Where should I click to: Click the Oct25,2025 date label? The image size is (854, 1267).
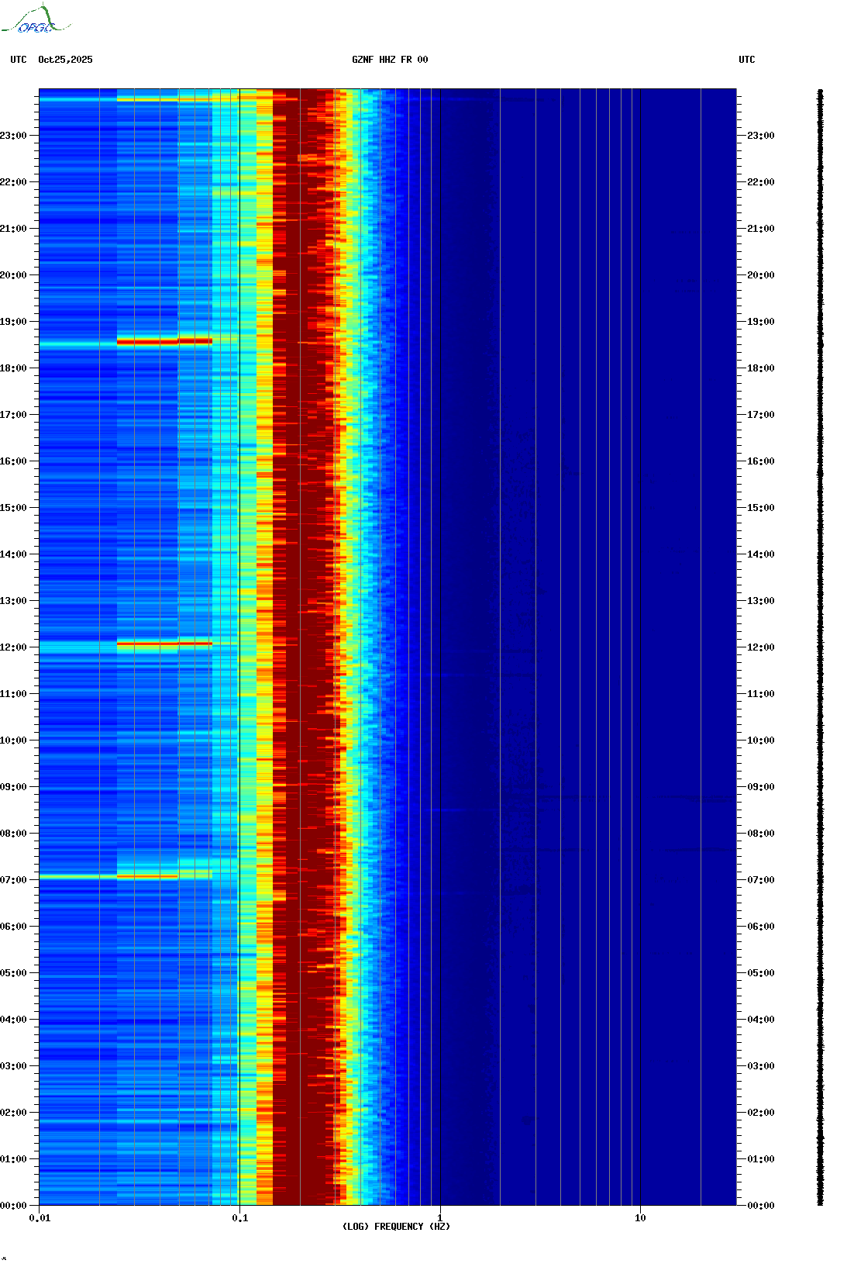point(65,60)
